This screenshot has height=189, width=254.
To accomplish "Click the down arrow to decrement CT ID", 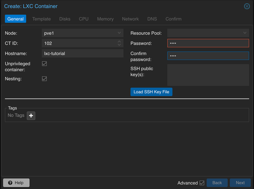I will tap(119, 44).
